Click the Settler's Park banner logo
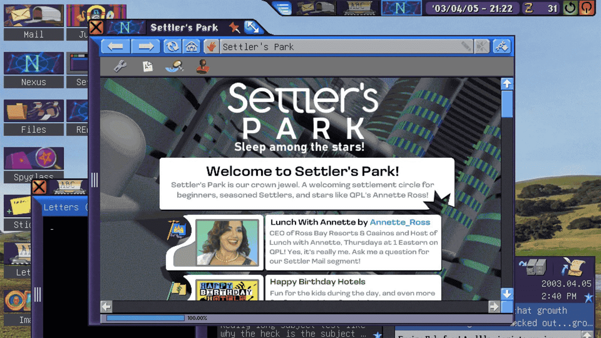 click(x=302, y=118)
